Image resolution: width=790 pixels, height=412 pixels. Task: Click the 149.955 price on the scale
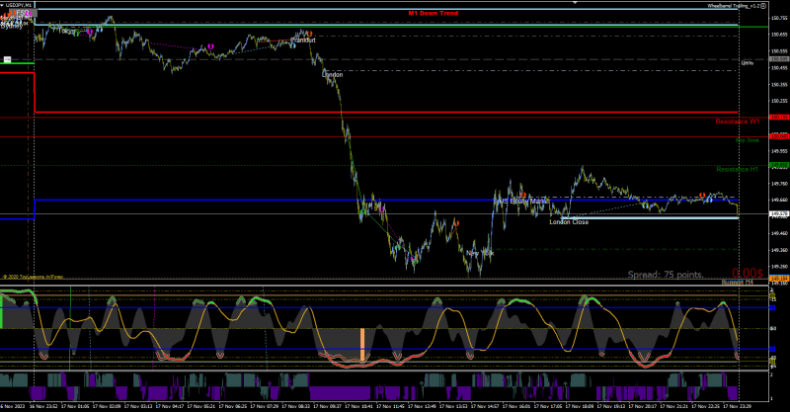click(779, 151)
